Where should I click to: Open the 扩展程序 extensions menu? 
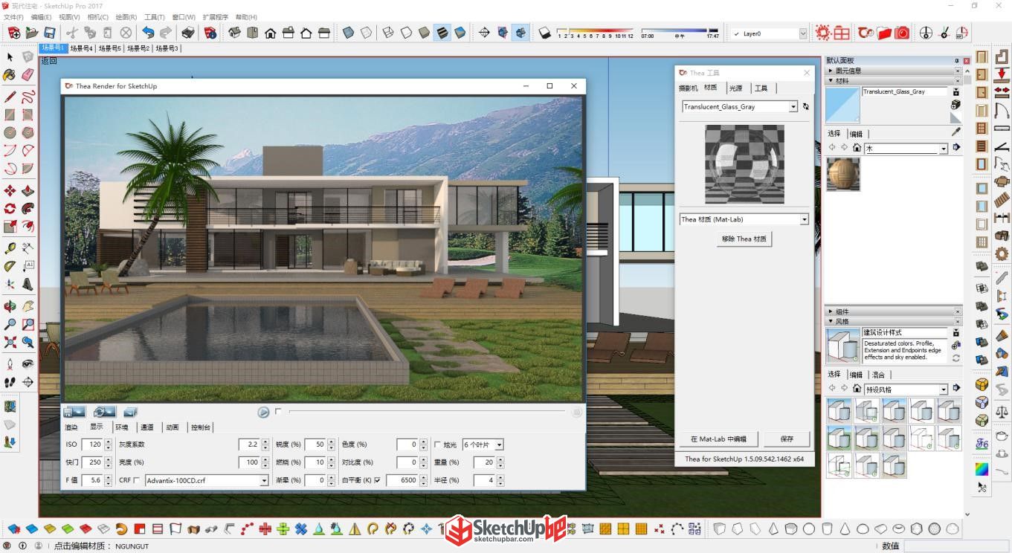pyautogui.click(x=215, y=17)
